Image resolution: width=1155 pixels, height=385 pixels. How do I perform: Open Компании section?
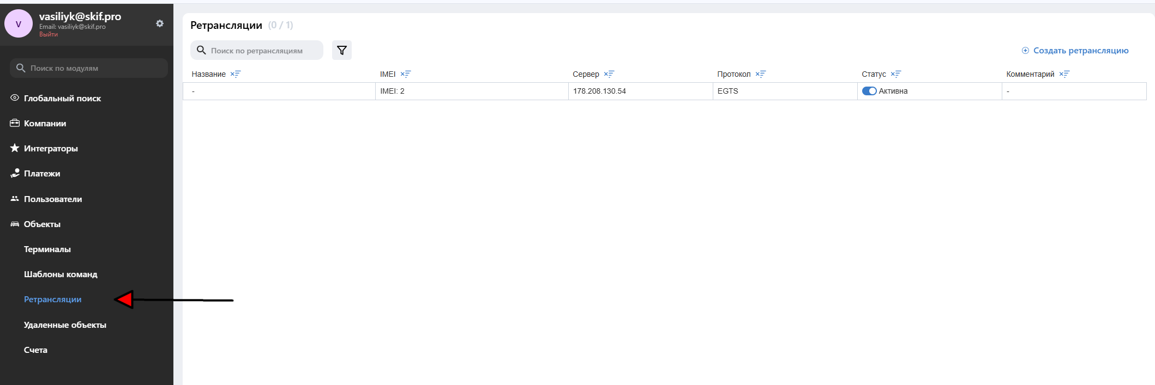point(45,124)
